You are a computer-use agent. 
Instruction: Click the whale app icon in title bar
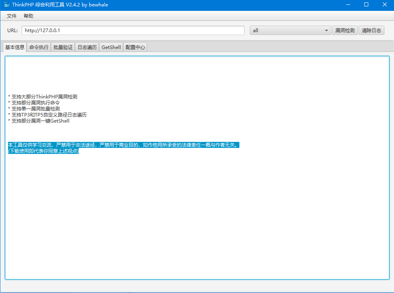click(6, 5)
